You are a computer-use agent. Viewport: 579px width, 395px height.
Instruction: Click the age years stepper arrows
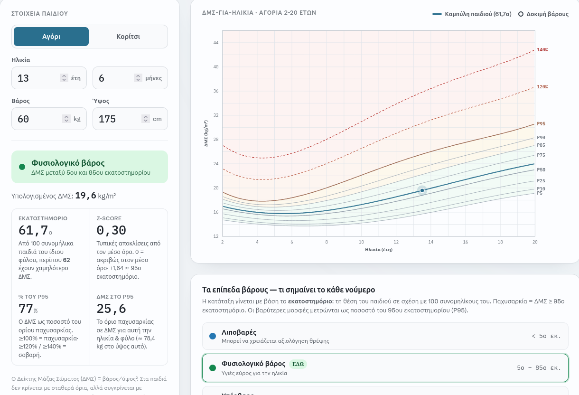click(64, 78)
